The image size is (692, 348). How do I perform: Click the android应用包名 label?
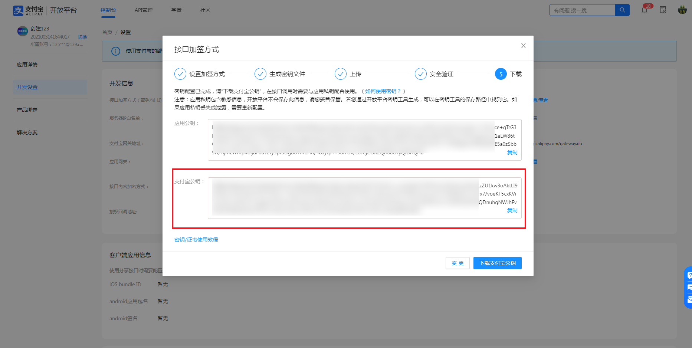[128, 301]
